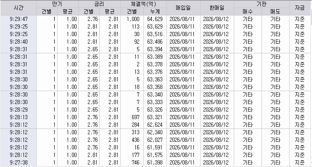Click the 시간 column header

[19, 8]
